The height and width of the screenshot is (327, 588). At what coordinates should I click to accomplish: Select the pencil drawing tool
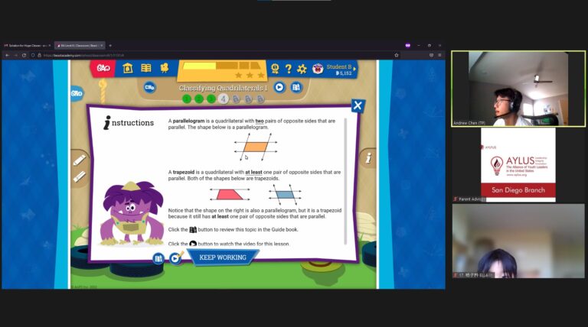[x=79, y=160]
